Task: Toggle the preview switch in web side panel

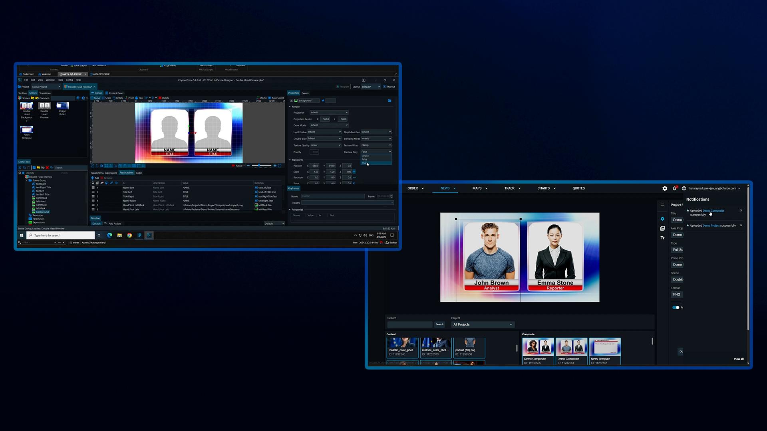Action: (x=676, y=308)
